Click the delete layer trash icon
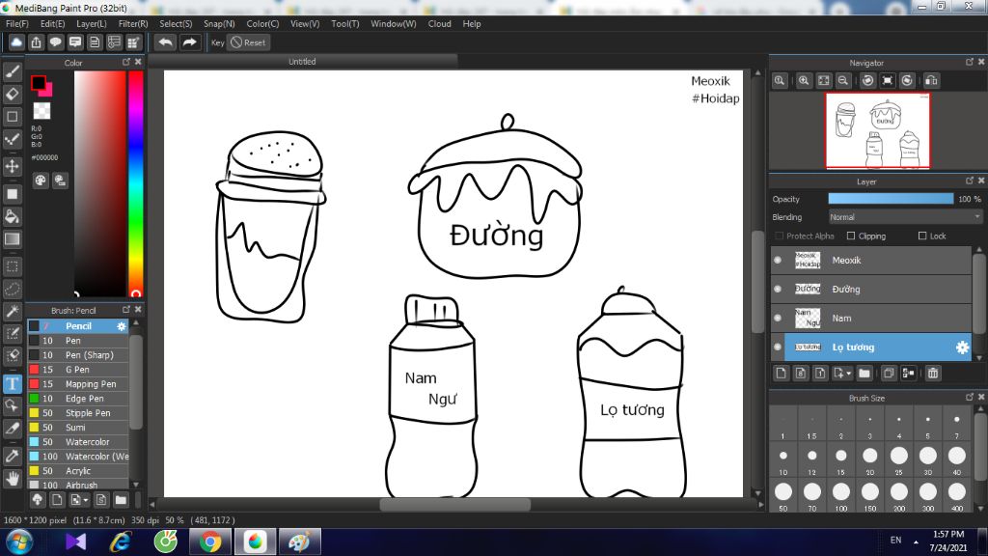The width and height of the screenshot is (988, 556). pyautogui.click(x=933, y=374)
